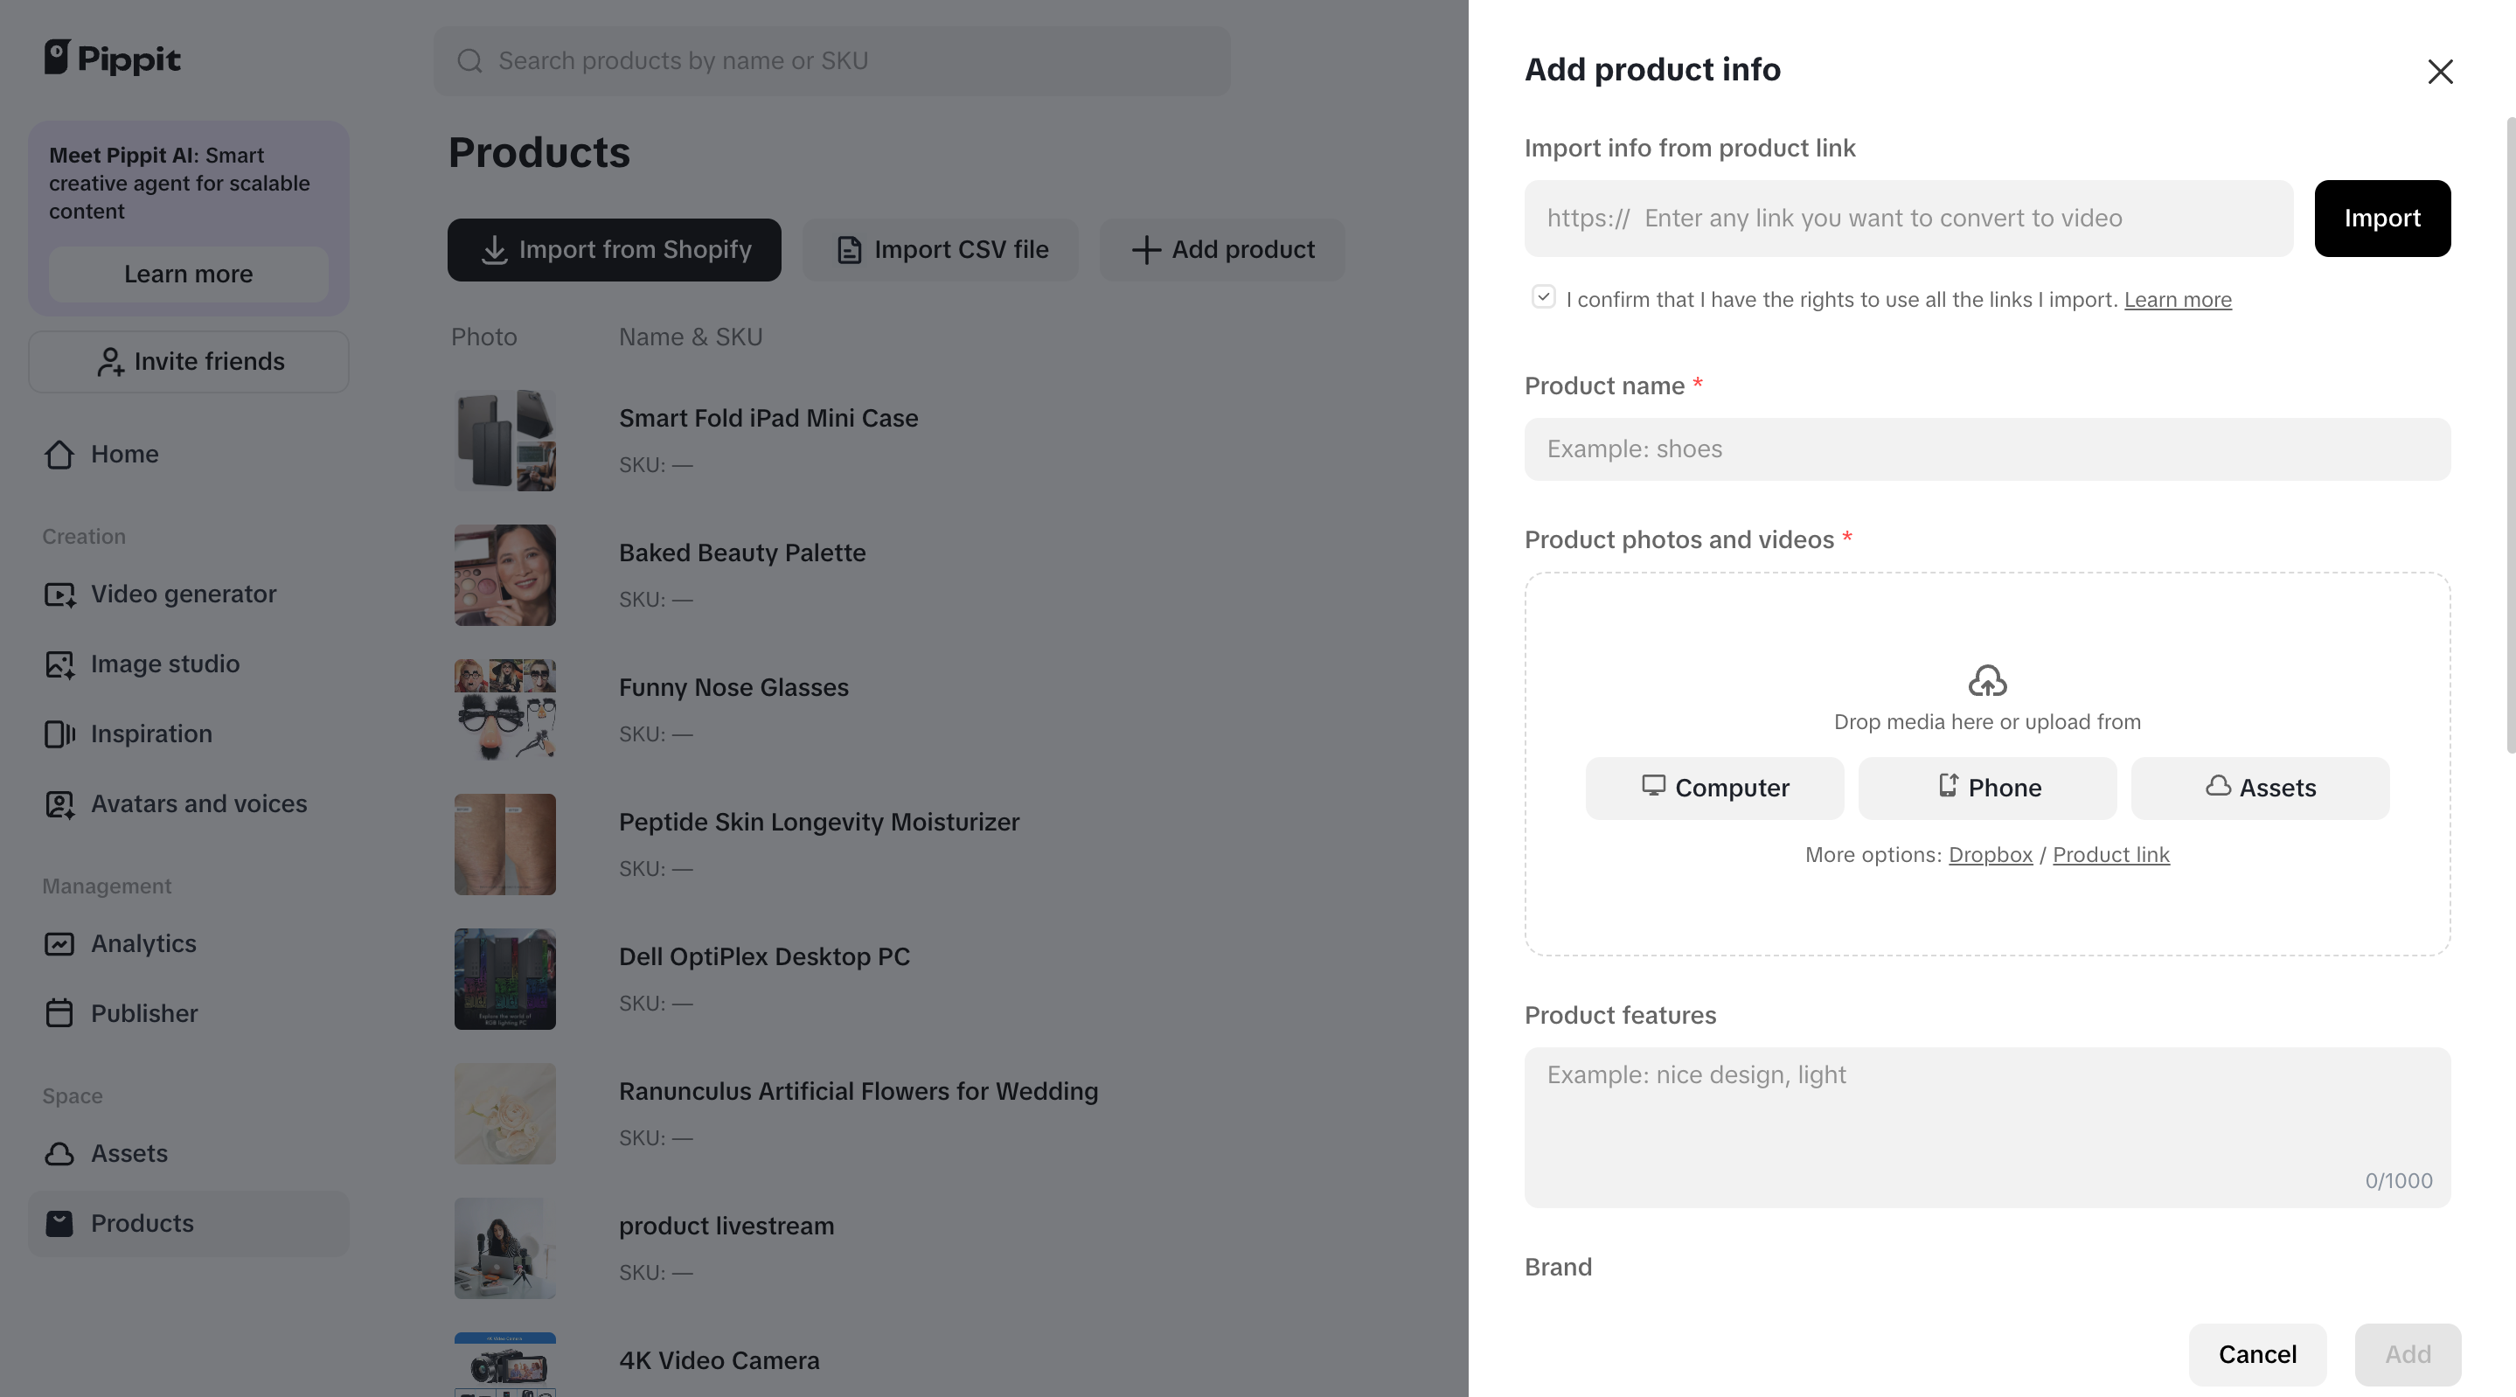2516x1397 pixels.
Task: Click Import from Shopify
Action: coord(614,249)
